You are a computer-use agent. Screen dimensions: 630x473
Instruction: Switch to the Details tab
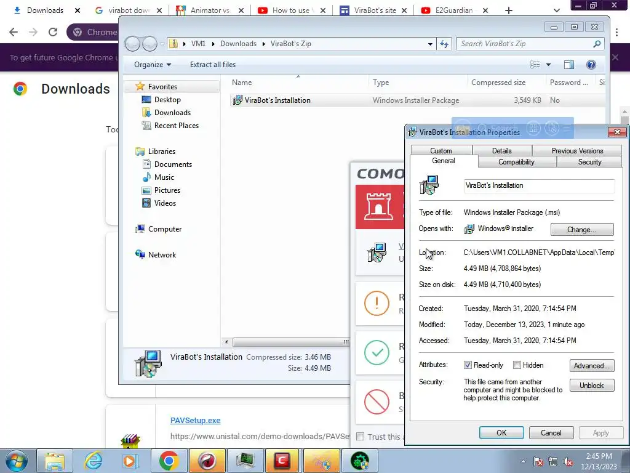pyautogui.click(x=502, y=151)
